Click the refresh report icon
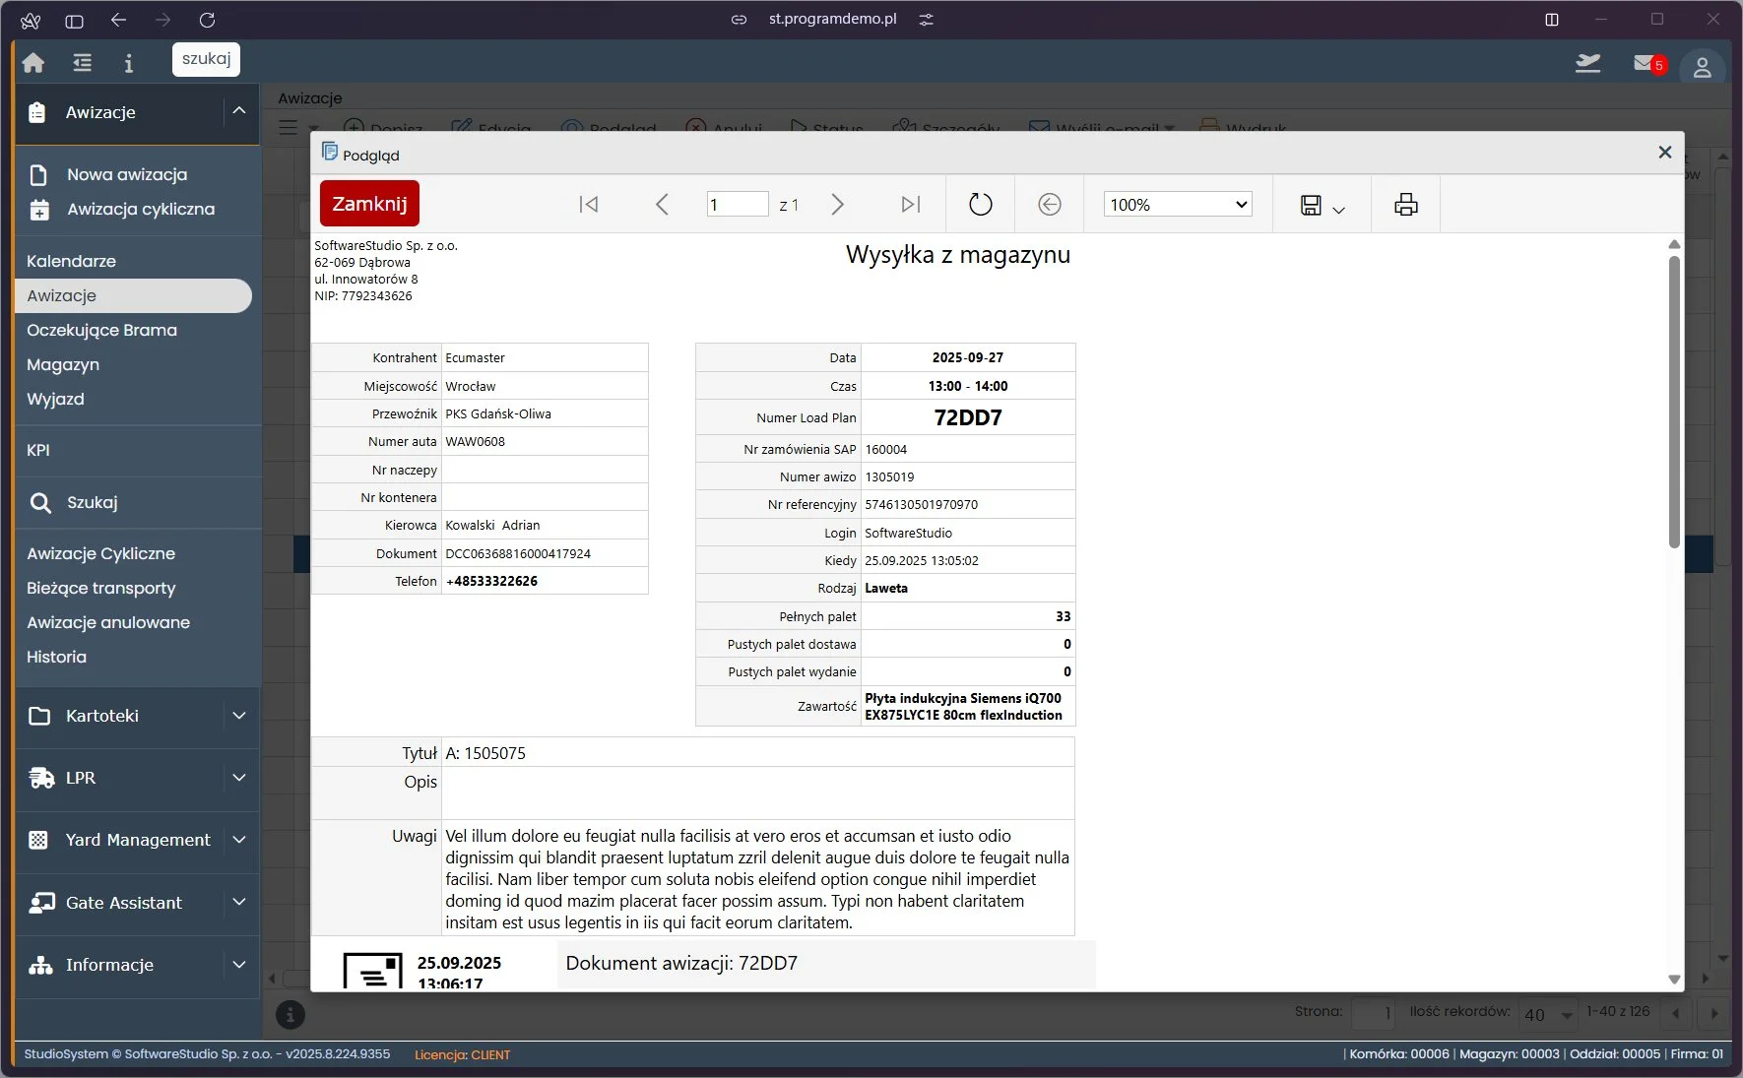 [x=980, y=205]
